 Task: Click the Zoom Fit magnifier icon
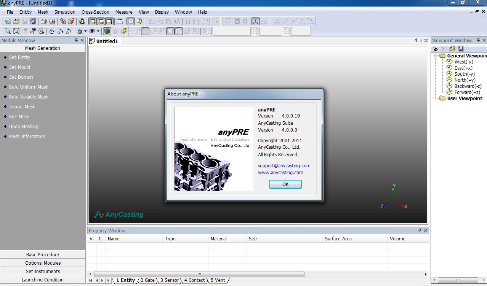click(x=16, y=32)
